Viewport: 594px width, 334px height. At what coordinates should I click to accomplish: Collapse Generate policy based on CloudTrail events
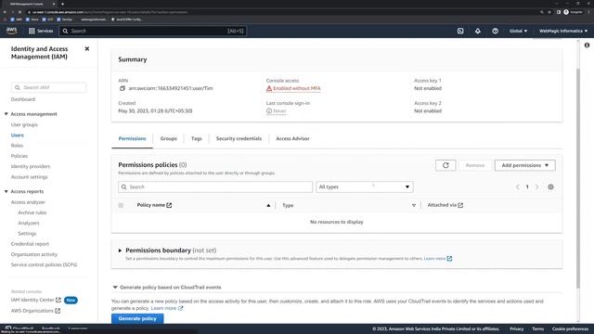click(115, 288)
